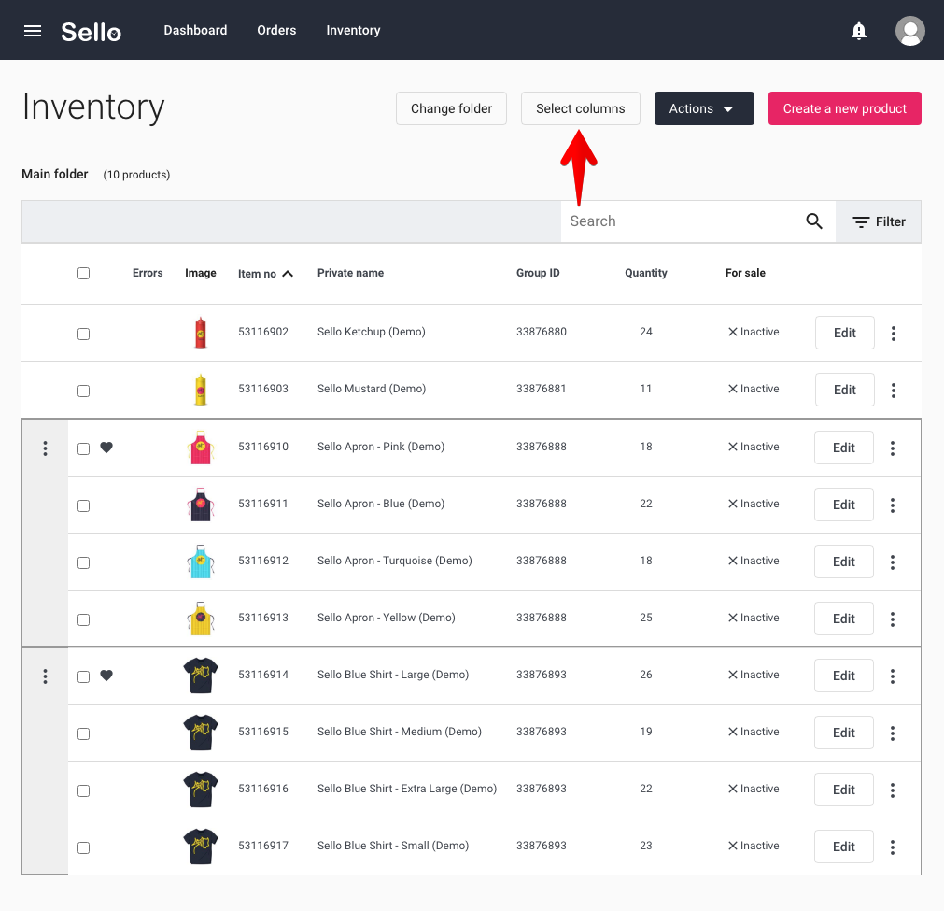Click item number 53116912

click(263, 561)
